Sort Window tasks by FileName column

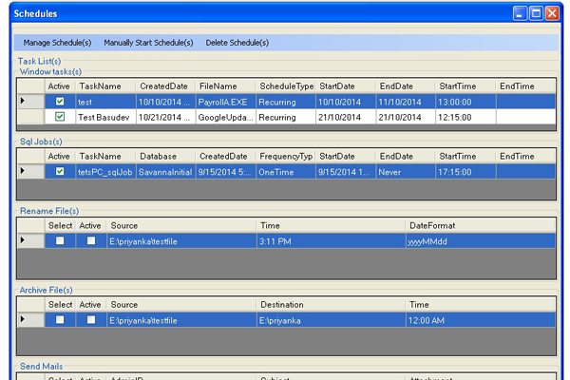226,86
